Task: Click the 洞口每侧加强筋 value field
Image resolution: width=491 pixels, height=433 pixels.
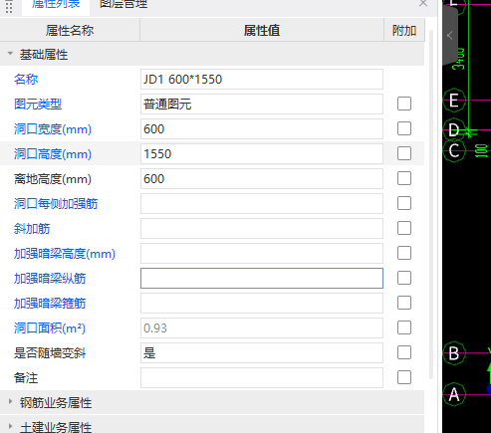Action: pos(262,204)
